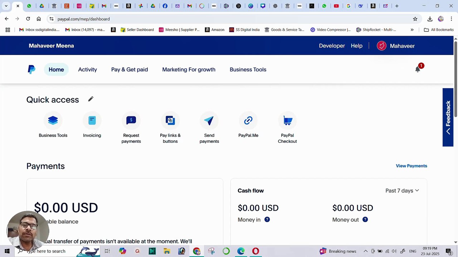Screen dimensions: 458x257
Task: Switch the ENG input language indicator
Action: click(x=413, y=251)
